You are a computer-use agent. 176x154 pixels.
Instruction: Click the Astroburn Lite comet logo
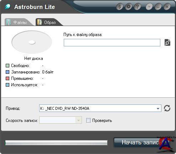[7, 7]
